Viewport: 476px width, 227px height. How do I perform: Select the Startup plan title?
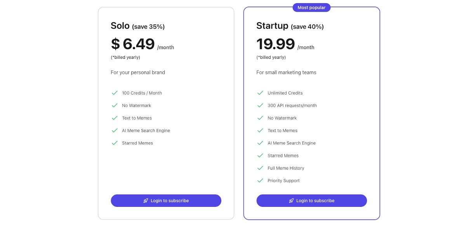[x=272, y=26]
